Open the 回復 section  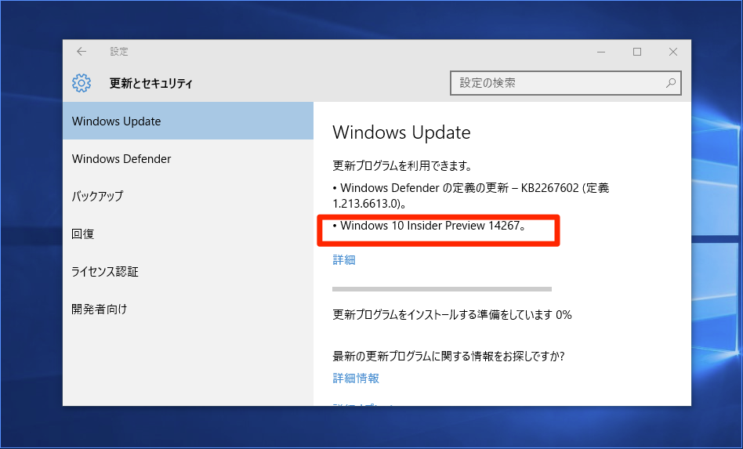pyautogui.click(x=187, y=234)
